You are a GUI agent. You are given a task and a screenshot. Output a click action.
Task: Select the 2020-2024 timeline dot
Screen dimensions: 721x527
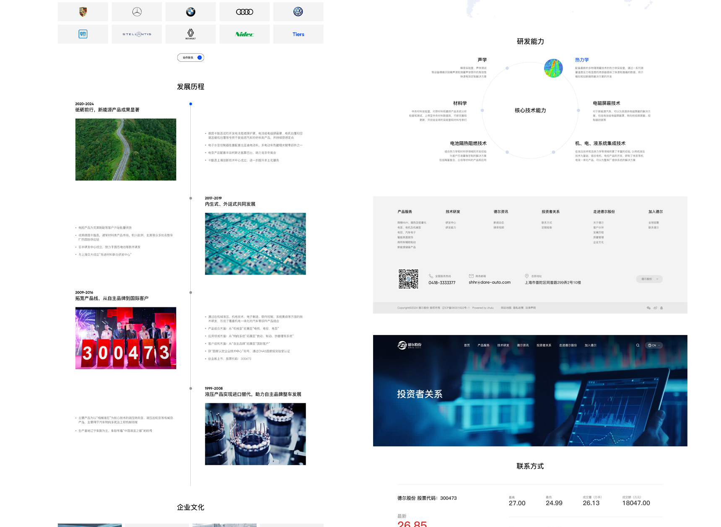point(191,104)
